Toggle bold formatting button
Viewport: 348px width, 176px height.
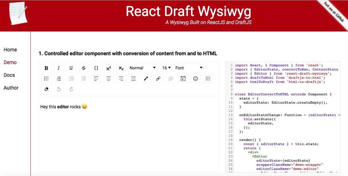coord(46,68)
